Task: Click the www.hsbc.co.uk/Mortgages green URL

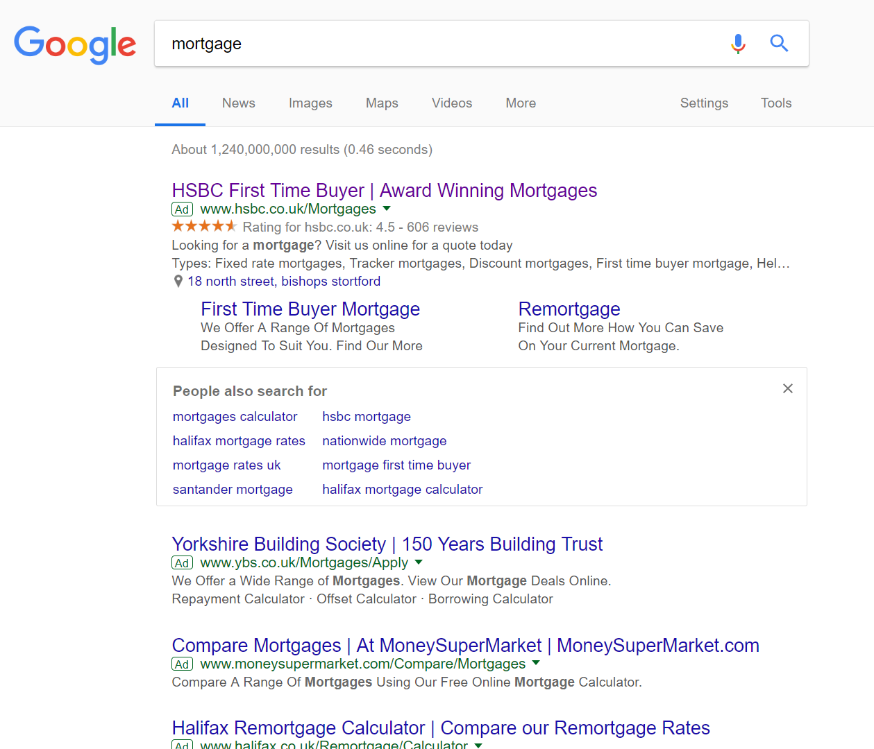Action: [288, 209]
